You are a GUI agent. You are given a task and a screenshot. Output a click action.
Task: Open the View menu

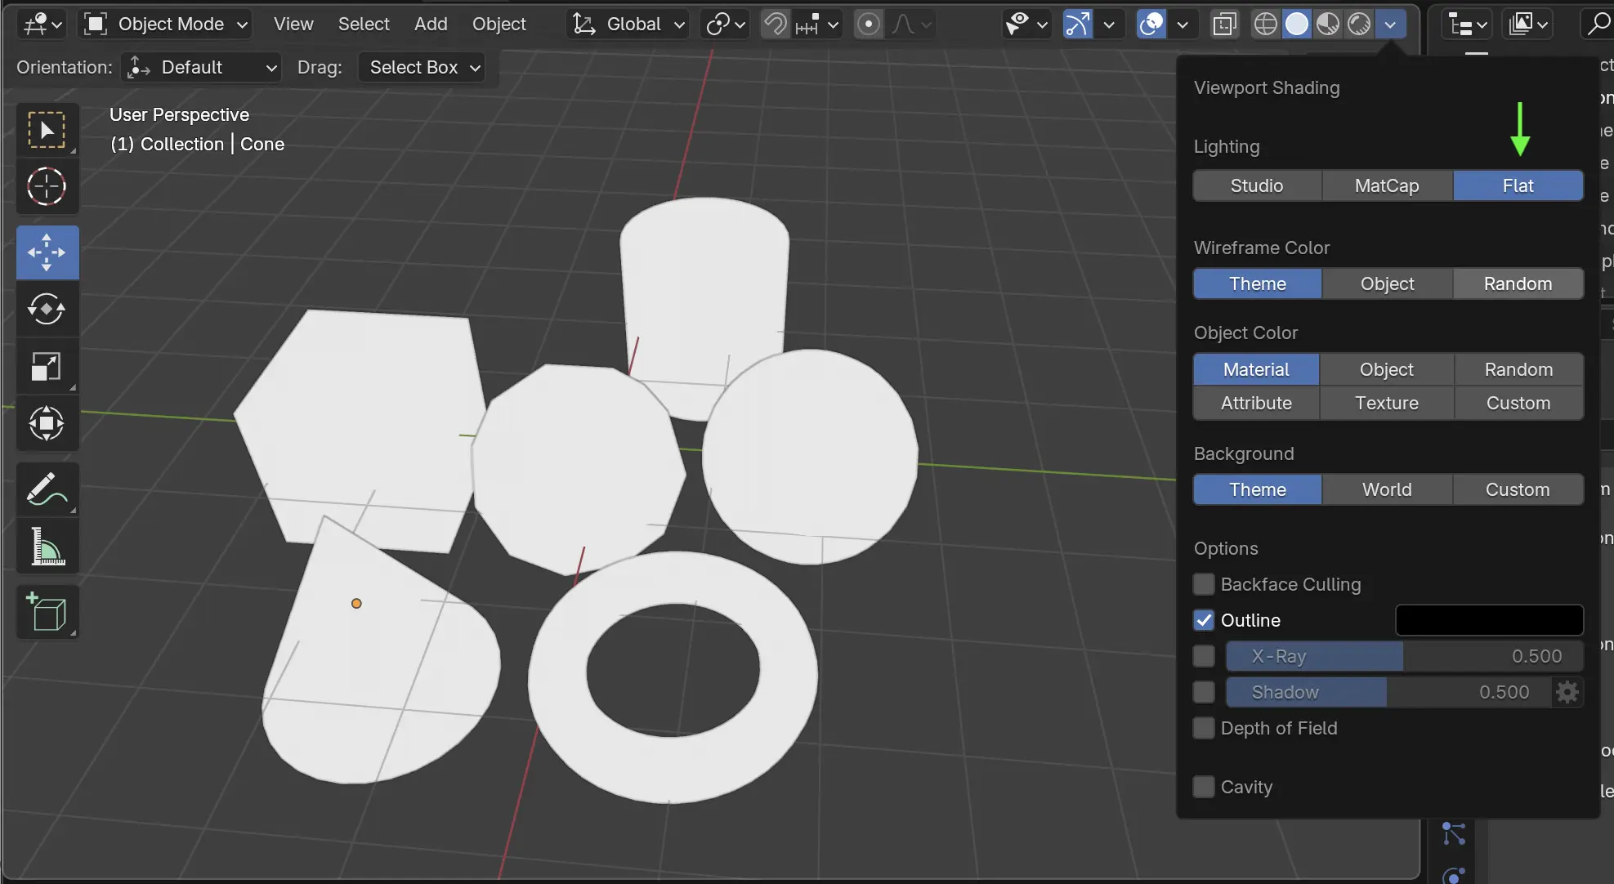[293, 25]
